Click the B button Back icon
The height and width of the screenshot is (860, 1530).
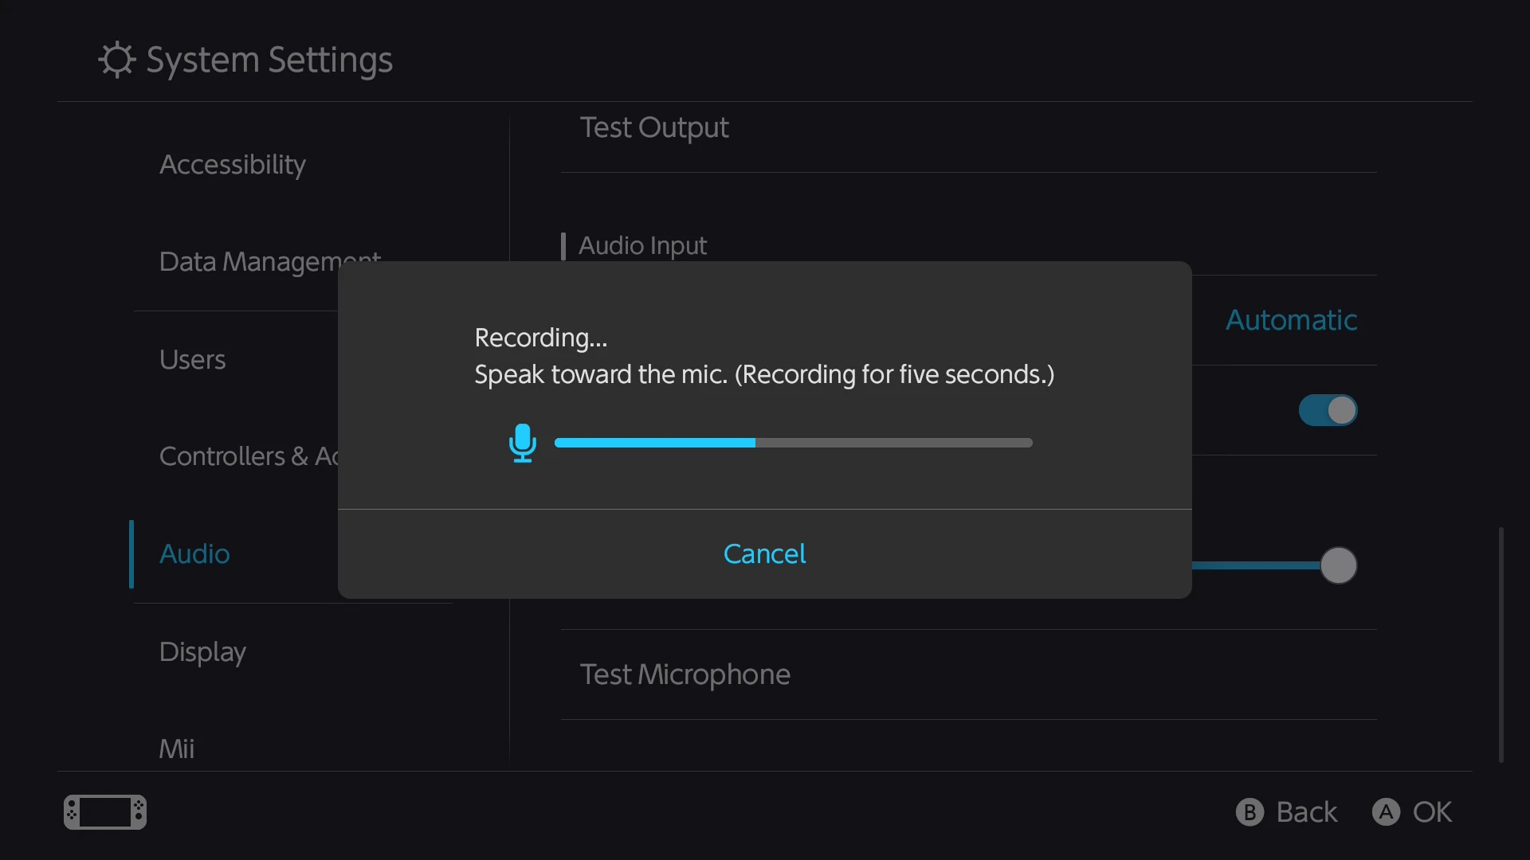coord(1249,812)
